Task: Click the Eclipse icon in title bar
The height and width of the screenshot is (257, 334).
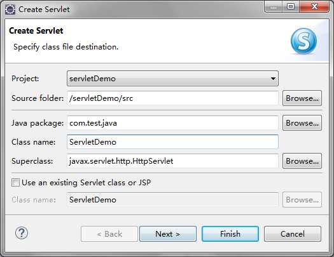Action: [10, 10]
